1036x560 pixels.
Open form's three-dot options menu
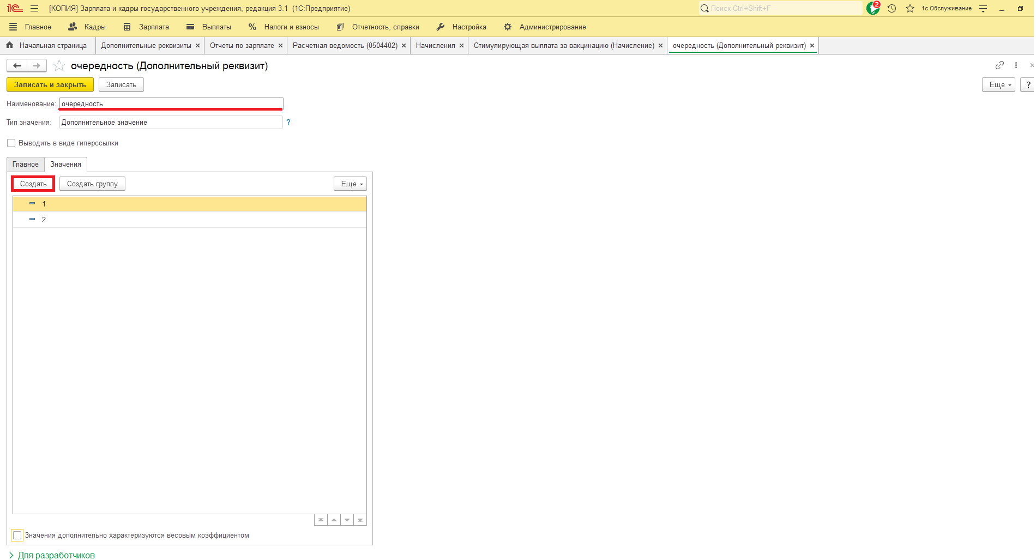(1016, 65)
